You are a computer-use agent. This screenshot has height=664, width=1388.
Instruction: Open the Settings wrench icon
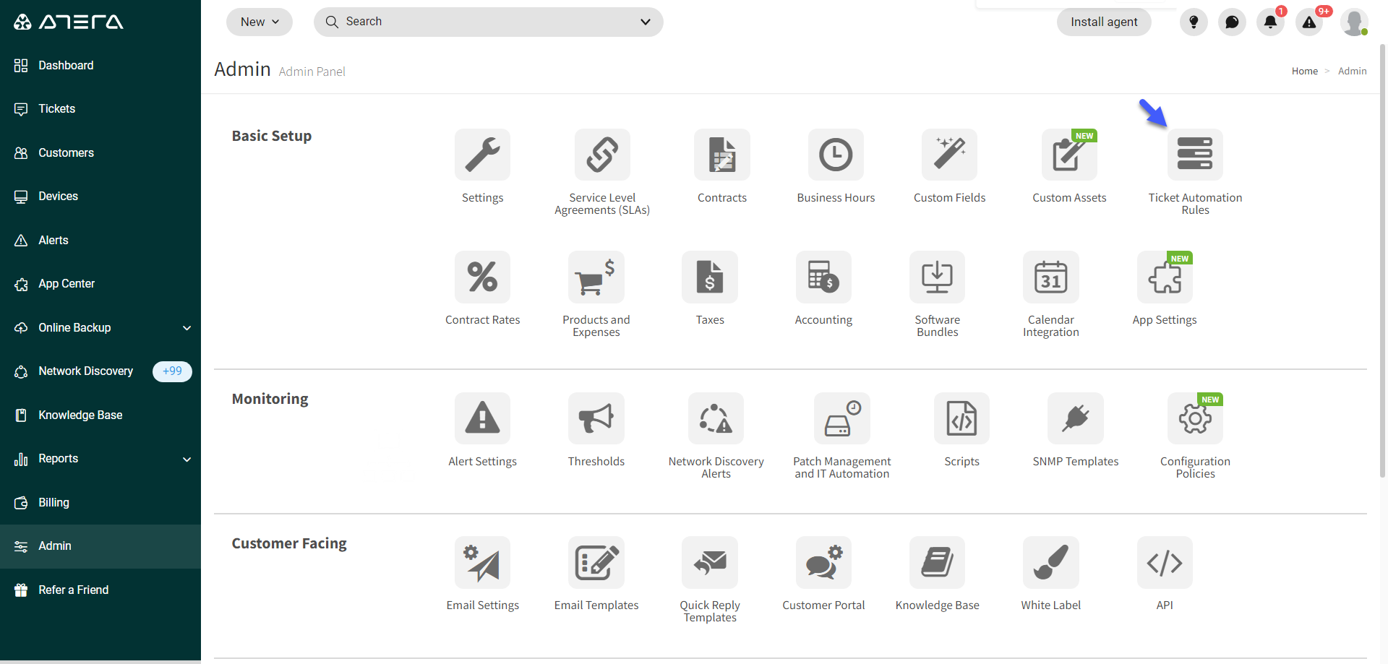coord(482,155)
